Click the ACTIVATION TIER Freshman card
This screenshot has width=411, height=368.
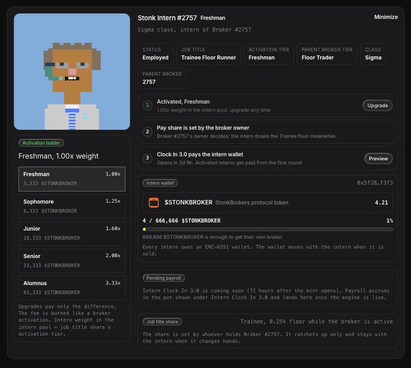[x=269, y=54]
